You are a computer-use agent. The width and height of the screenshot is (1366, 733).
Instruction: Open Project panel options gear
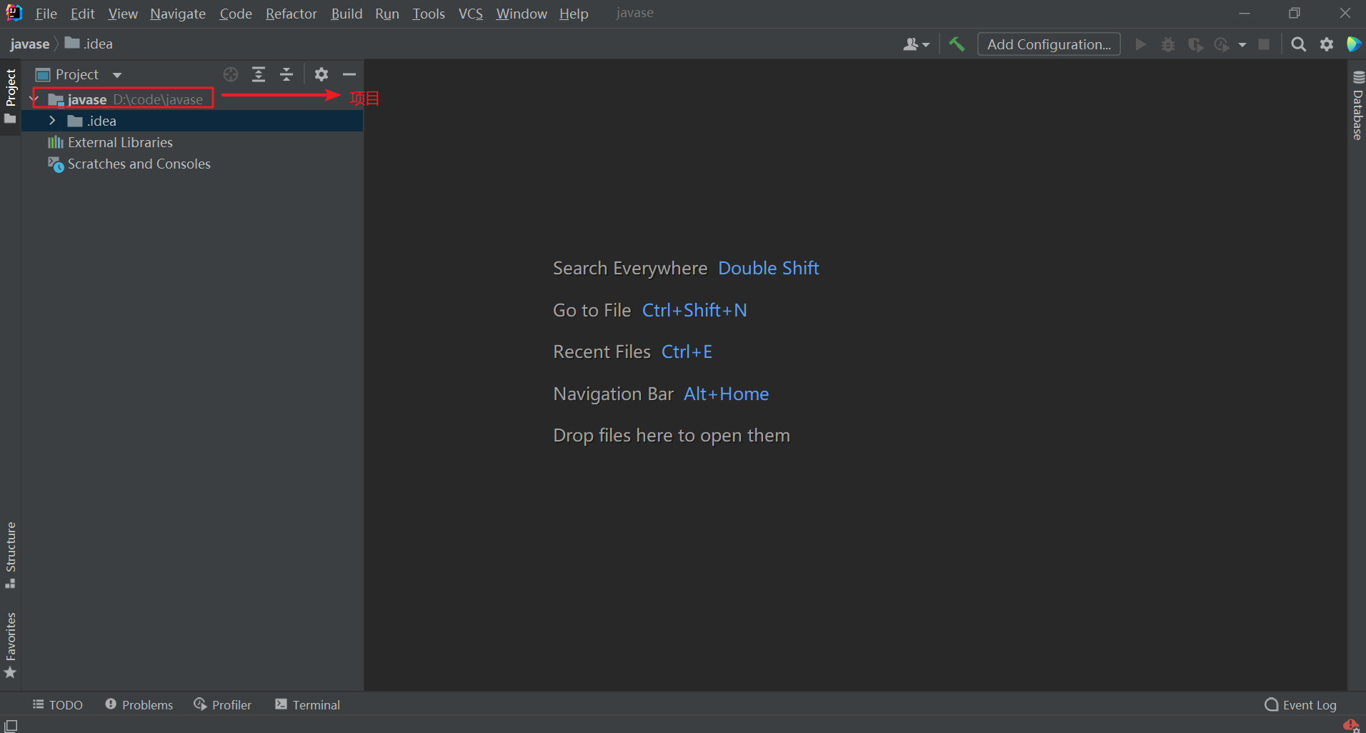321,74
